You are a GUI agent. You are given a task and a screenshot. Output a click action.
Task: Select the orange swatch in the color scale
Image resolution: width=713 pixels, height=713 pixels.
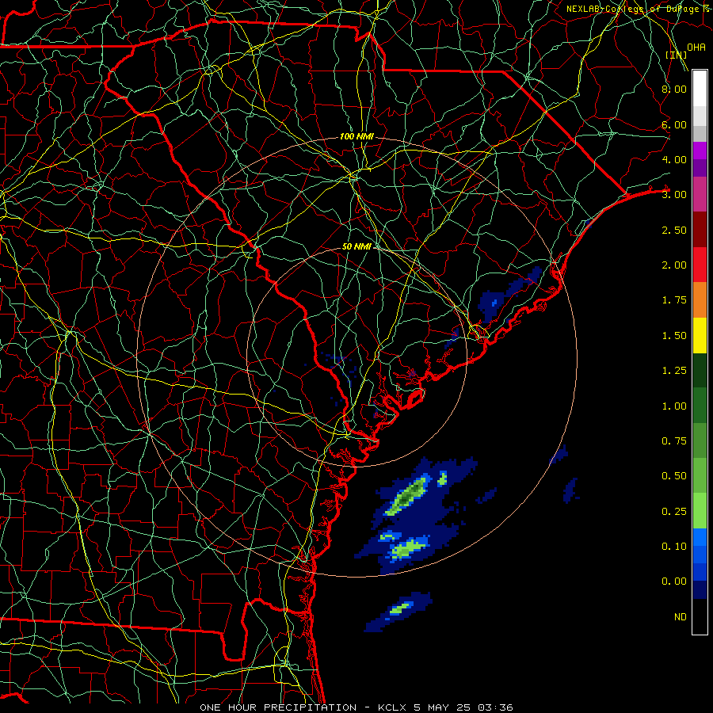pyautogui.click(x=700, y=300)
